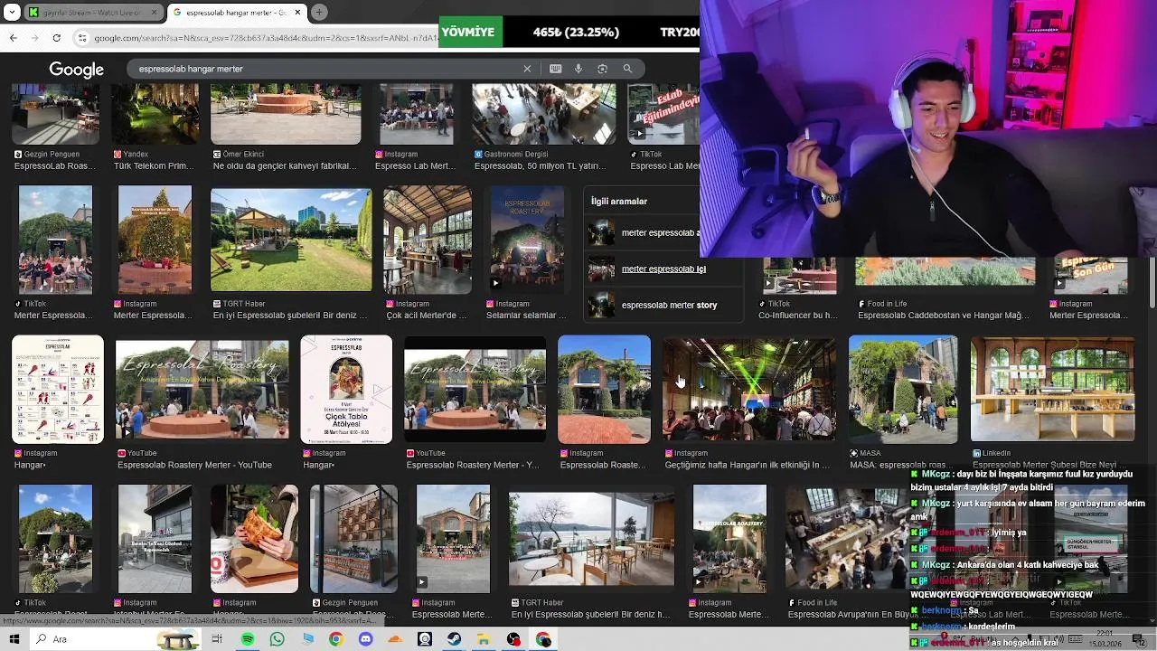Open Steam from the taskbar

coord(454,639)
